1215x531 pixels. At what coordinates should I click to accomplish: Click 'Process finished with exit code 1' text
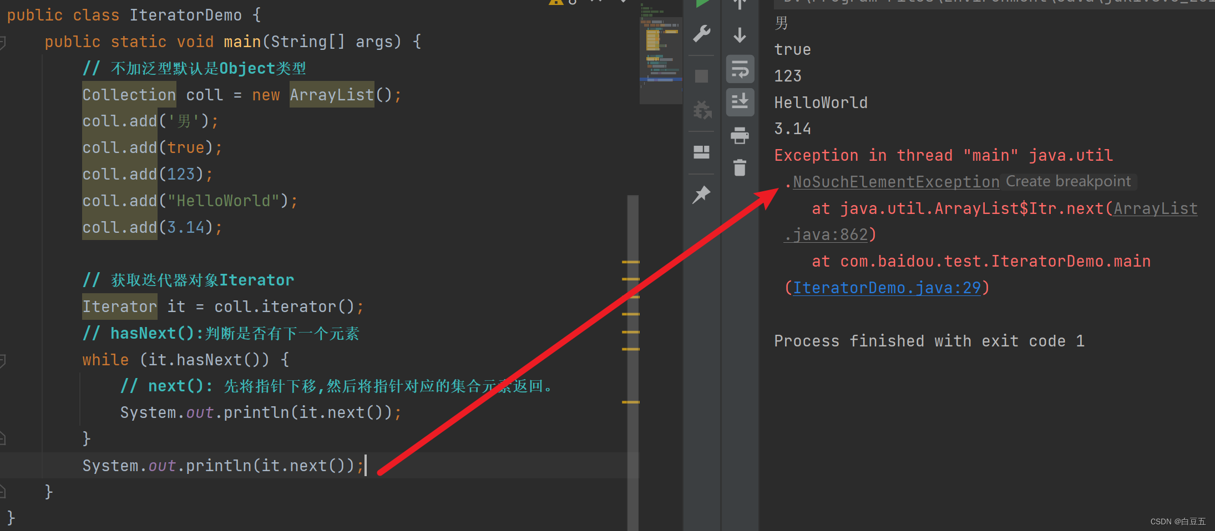point(929,341)
